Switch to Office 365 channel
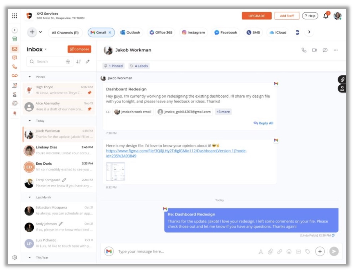Image resolution: width=353 pixels, height=271 pixels. [161, 33]
